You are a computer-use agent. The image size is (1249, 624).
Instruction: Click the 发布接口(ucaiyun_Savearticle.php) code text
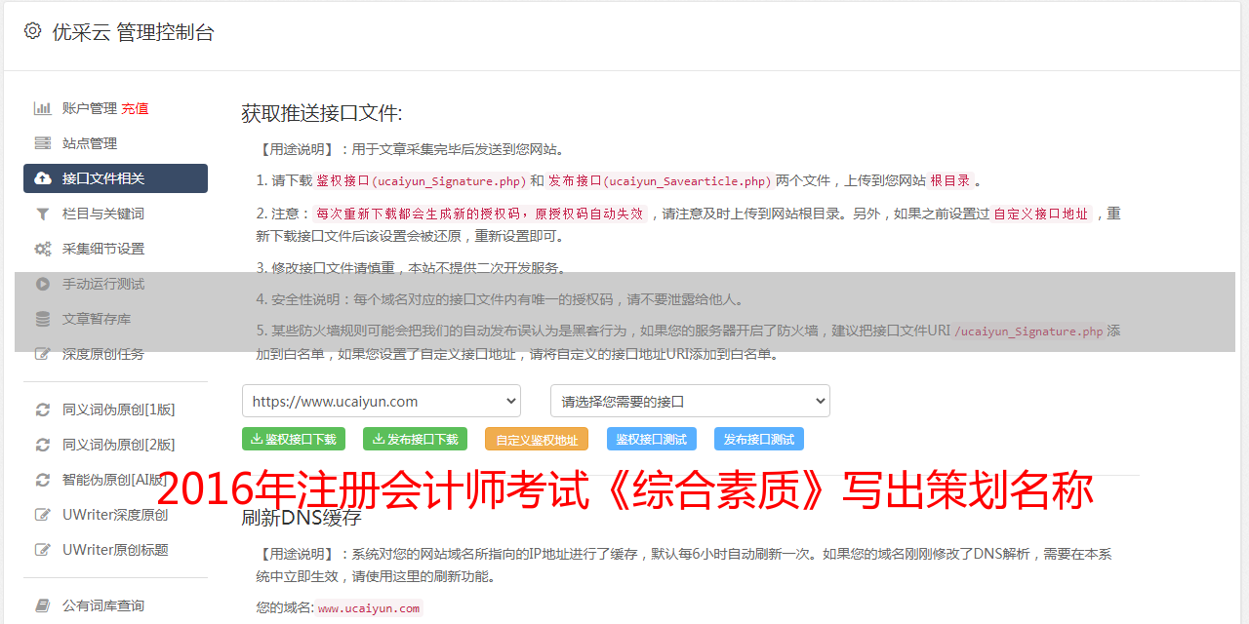(x=660, y=180)
